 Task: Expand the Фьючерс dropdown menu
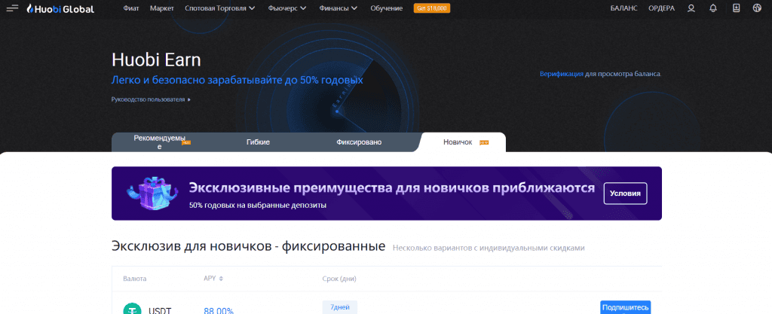tap(287, 8)
